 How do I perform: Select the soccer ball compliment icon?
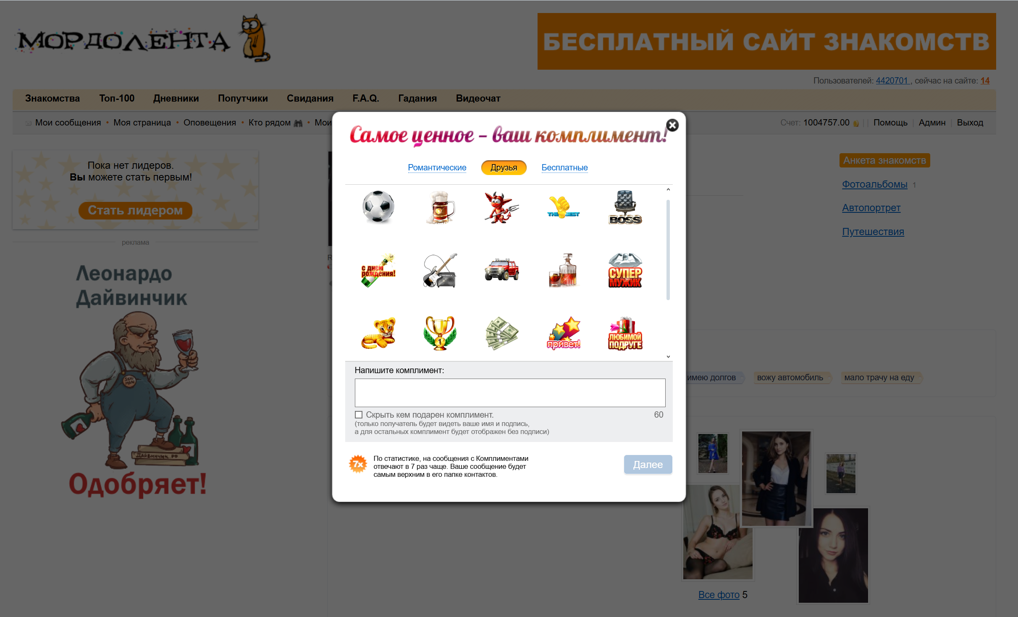[x=378, y=207]
